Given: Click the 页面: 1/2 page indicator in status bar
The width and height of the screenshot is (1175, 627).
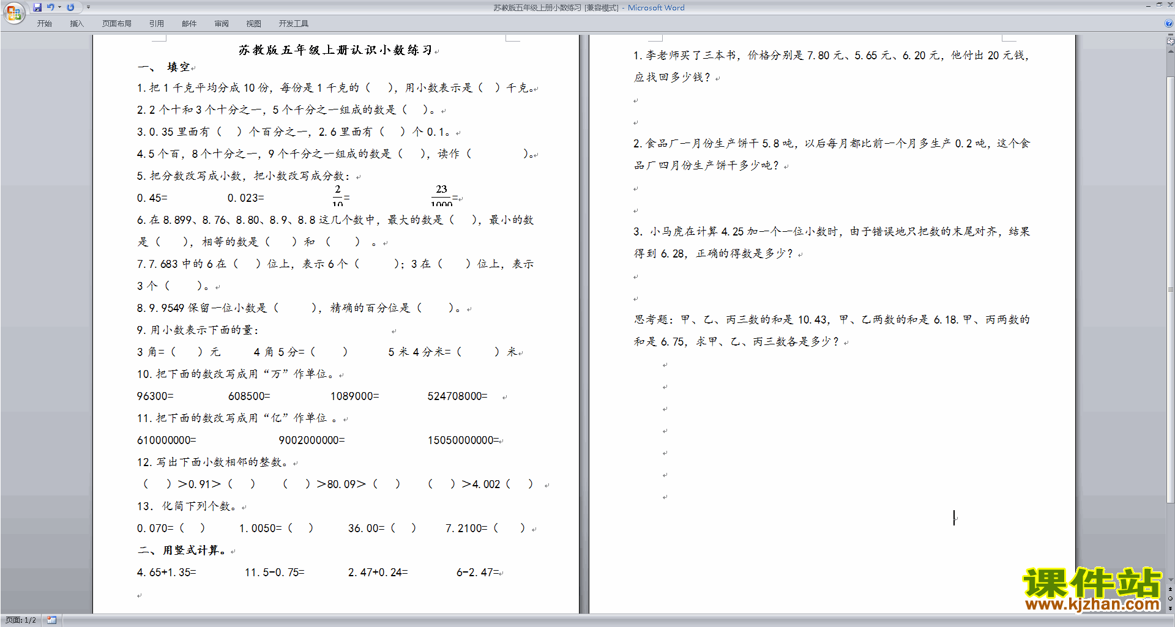Looking at the screenshot, I should coord(21,620).
